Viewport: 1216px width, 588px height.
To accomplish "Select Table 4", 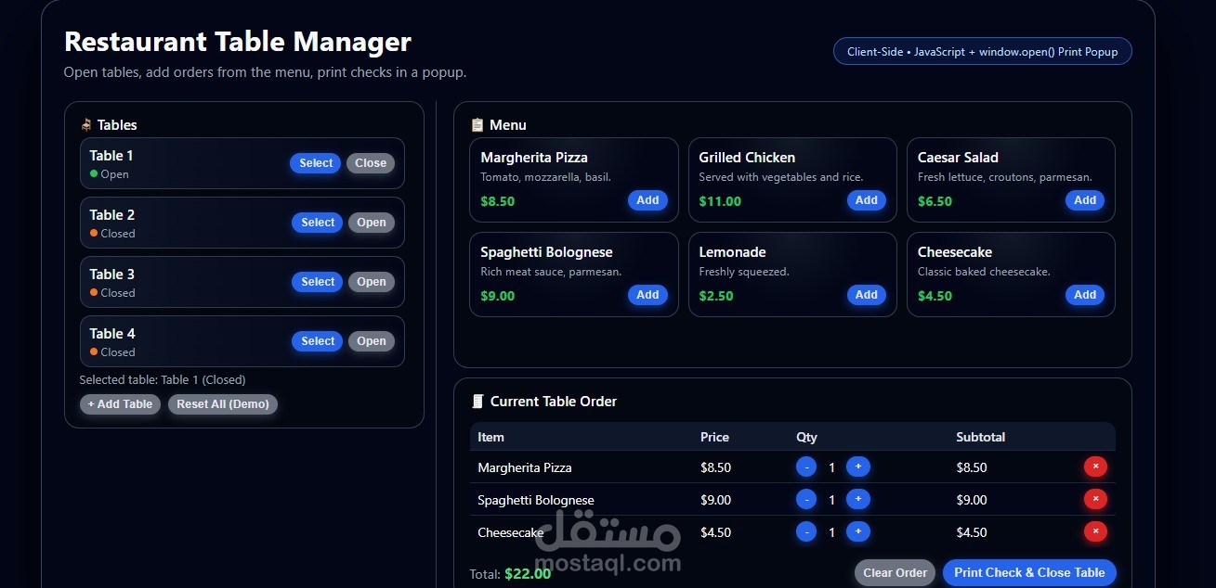I will (x=317, y=341).
